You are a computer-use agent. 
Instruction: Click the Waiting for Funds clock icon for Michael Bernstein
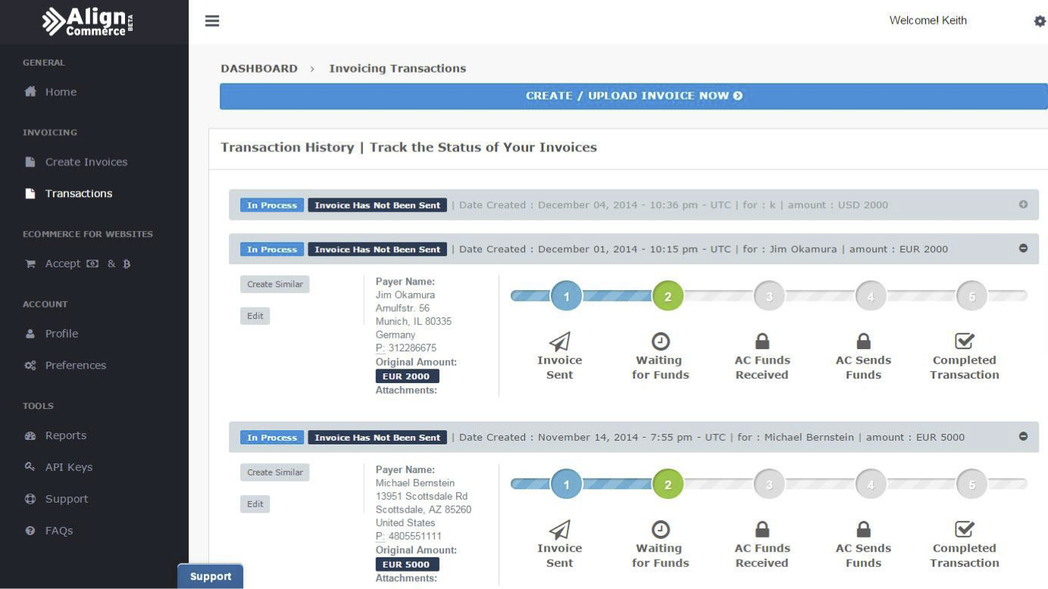click(661, 529)
